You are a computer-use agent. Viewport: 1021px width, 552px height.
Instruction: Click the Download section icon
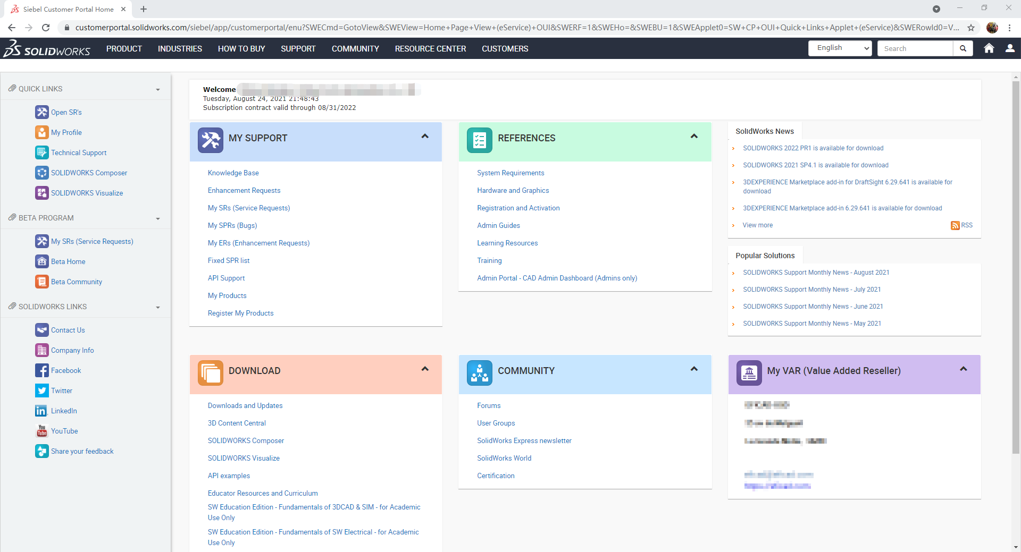(x=211, y=373)
